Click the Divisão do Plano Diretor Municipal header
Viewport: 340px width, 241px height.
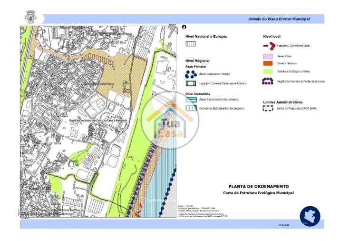click(279, 19)
